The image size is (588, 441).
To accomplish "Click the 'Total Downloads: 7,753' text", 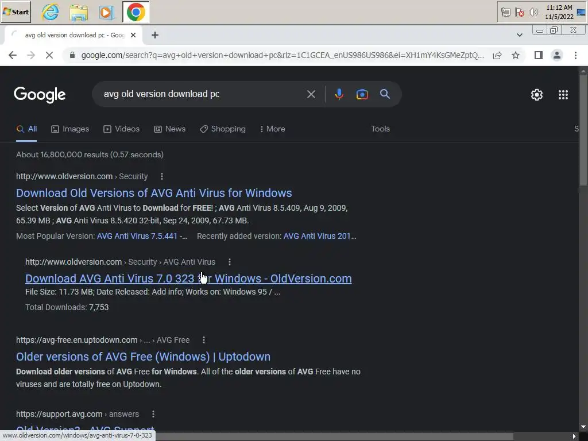I will (x=67, y=308).
